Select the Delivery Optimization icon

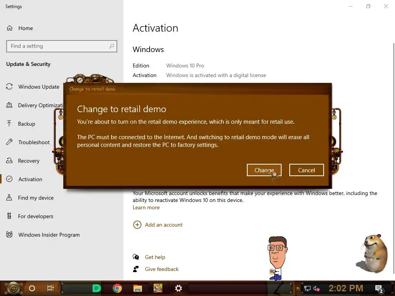pos(9,105)
